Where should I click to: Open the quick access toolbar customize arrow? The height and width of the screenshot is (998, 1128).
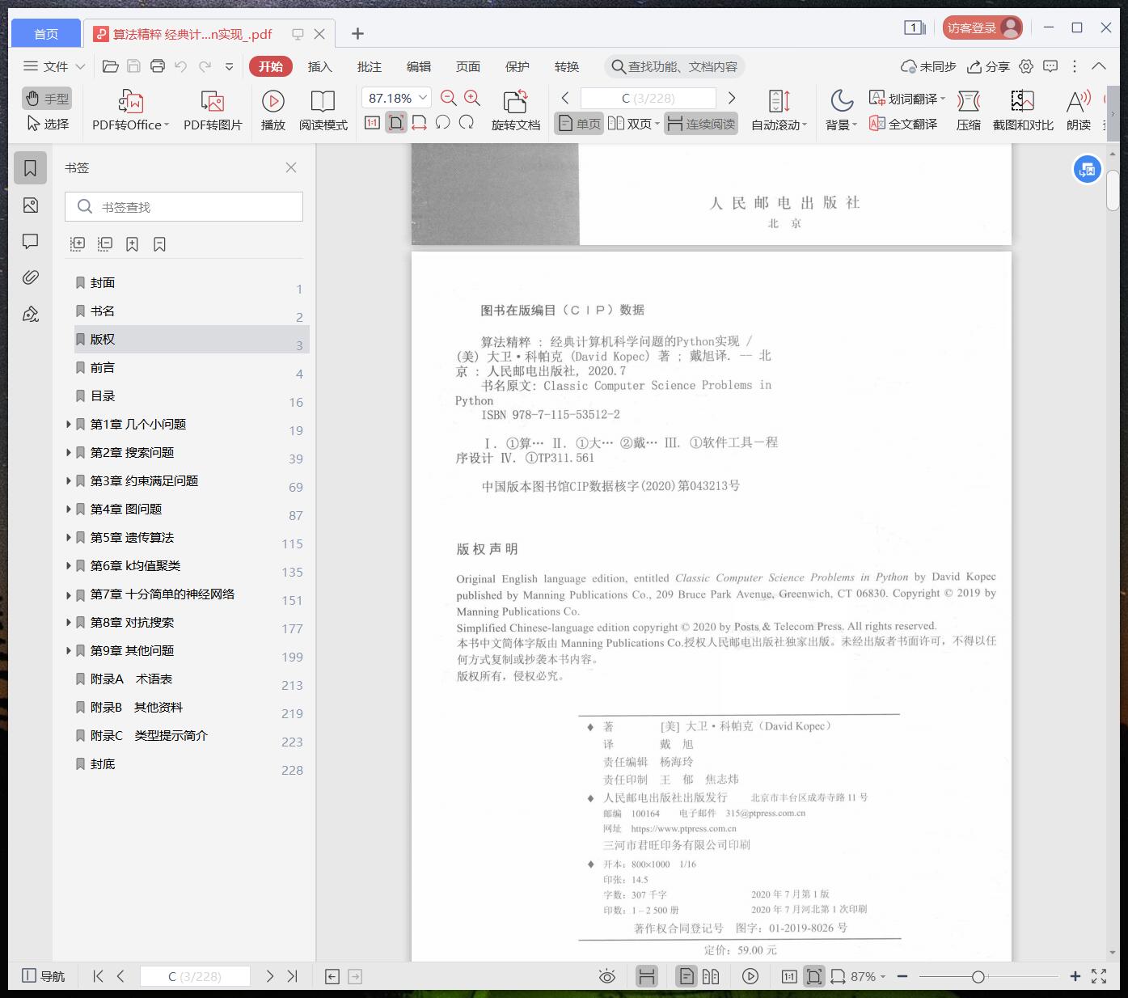pos(230,66)
